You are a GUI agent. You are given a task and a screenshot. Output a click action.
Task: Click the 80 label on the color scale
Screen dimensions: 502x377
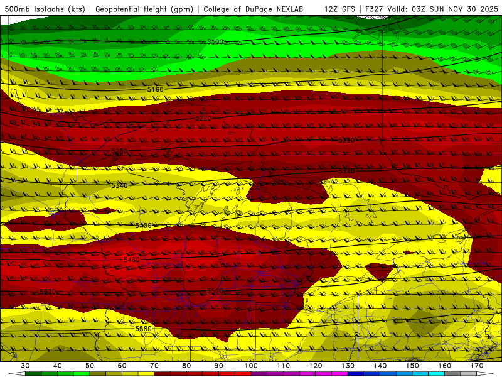pyautogui.click(x=186, y=366)
